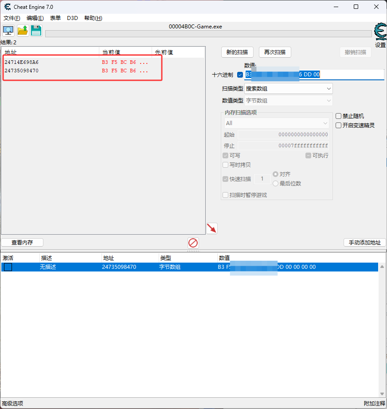Click the red arrow add-to-list icon

tap(212, 228)
